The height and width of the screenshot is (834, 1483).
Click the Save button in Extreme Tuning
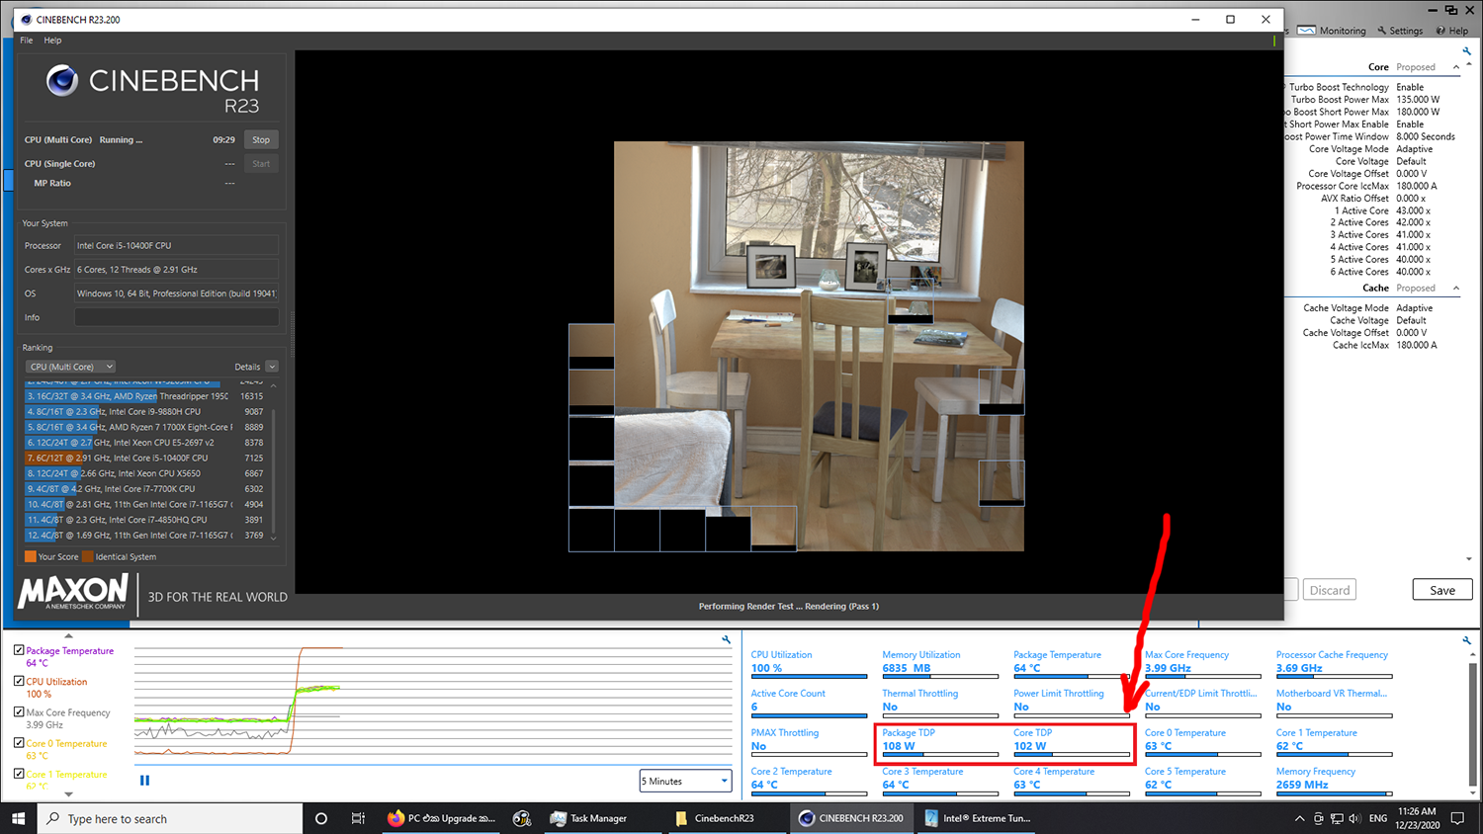click(x=1442, y=590)
